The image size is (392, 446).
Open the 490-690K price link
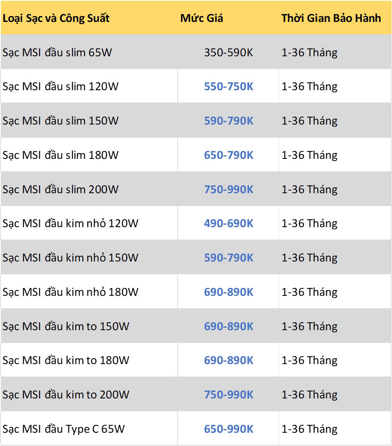pos(228,223)
